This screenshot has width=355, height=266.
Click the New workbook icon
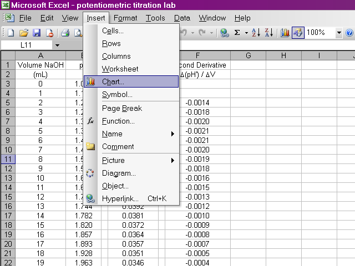11,33
